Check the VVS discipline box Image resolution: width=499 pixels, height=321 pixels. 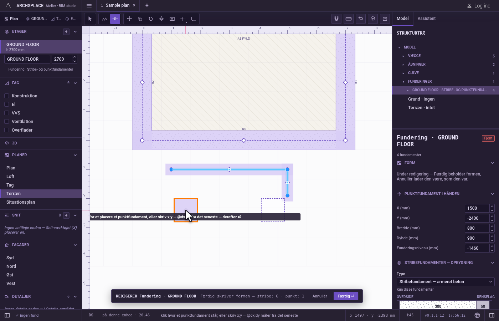click(x=6, y=113)
